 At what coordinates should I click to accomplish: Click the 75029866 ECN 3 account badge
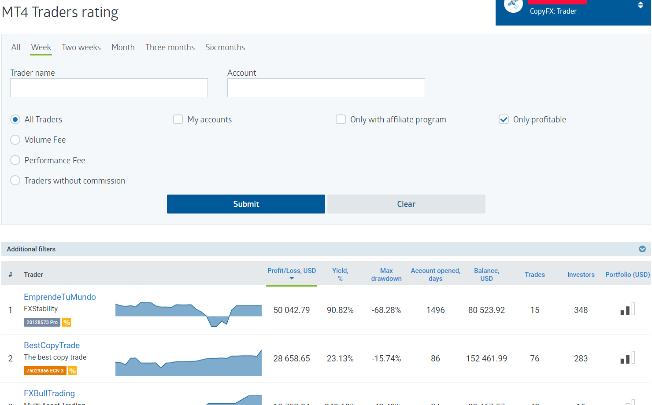tap(45, 371)
